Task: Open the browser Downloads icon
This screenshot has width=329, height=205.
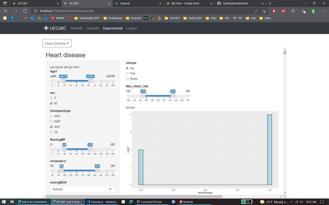Action: [303, 11]
